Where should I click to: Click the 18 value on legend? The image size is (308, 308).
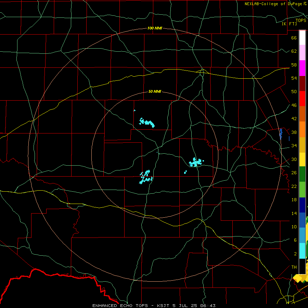point(294,200)
